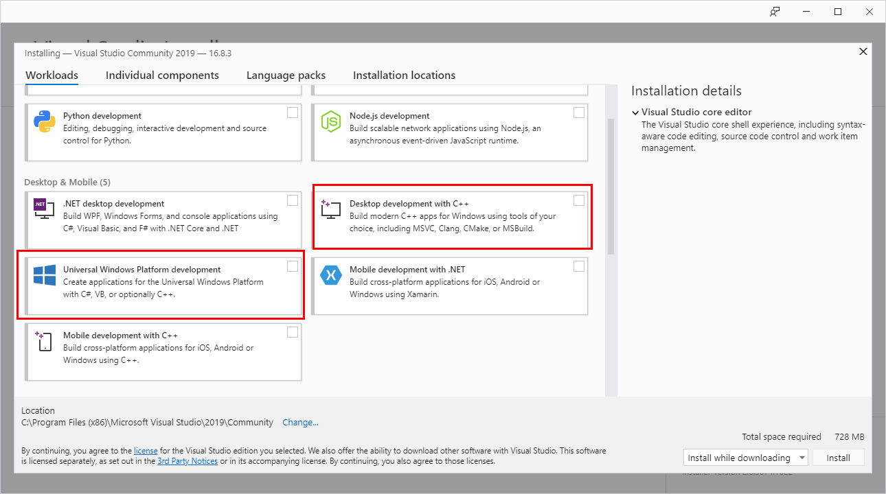Click the Total space required label
The height and width of the screenshot is (494, 886).
(x=782, y=437)
